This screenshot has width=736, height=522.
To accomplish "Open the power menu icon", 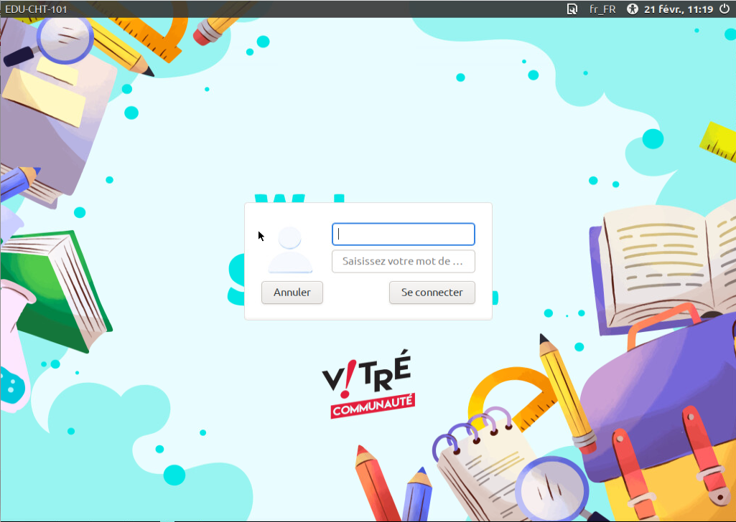I will [724, 9].
